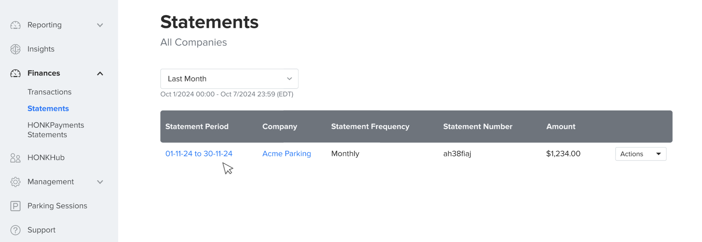Screen dimensions: 702x242
Task: Open the 01-11-24 to 30-11-24 statement
Action: coord(199,153)
